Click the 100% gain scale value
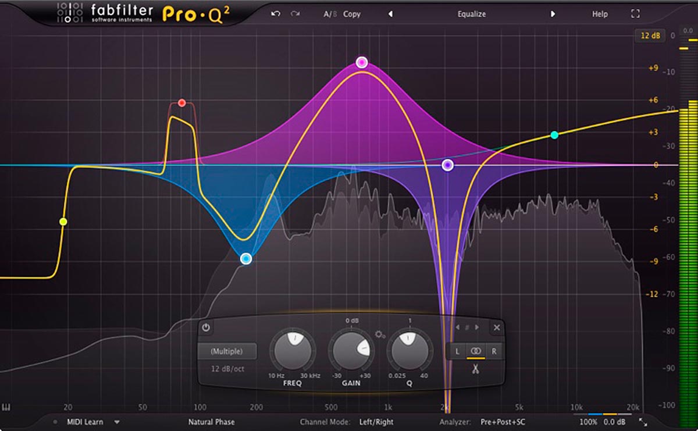Image resolution: width=698 pixels, height=431 pixels. point(589,422)
